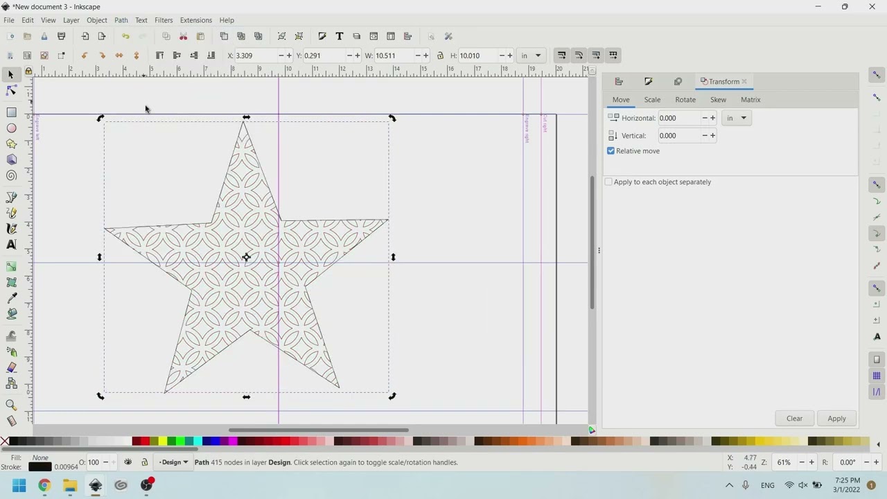Increase width W with plus stepper

pyautogui.click(x=428, y=55)
